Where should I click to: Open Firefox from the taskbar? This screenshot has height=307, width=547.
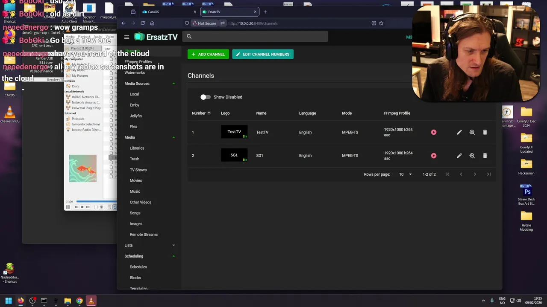tap(21, 301)
